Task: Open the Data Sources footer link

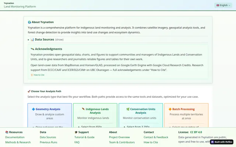Action: [48, 137]
